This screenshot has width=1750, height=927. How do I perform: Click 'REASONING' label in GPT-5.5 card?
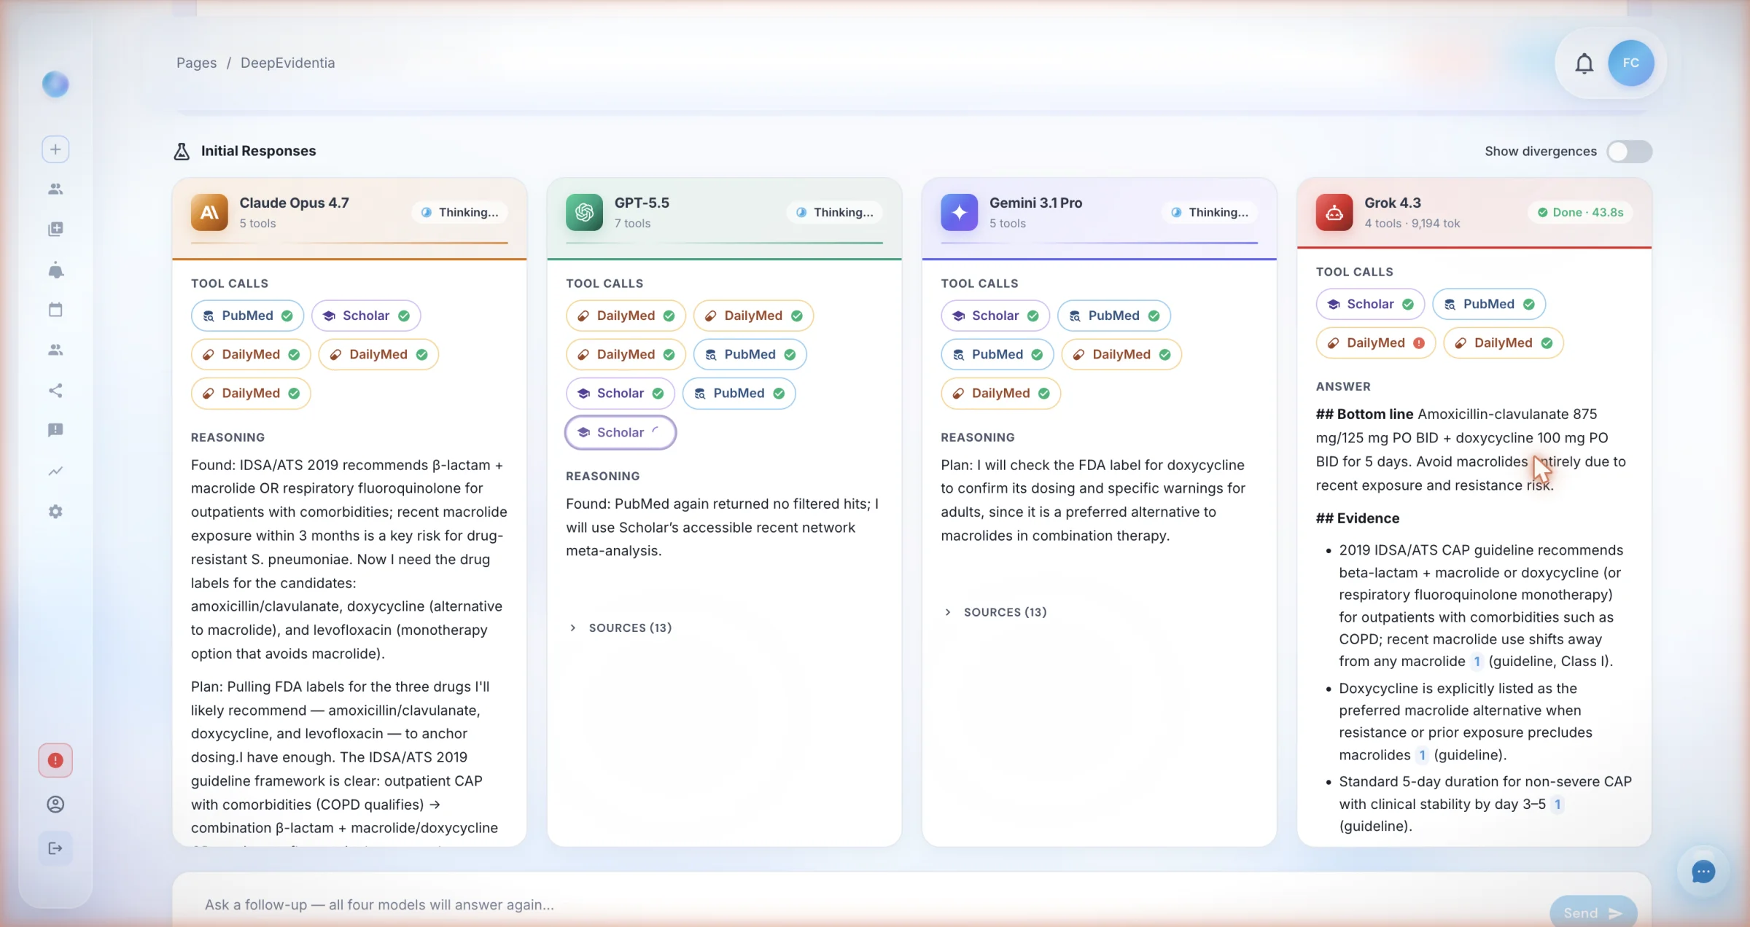tap(602, 476)
